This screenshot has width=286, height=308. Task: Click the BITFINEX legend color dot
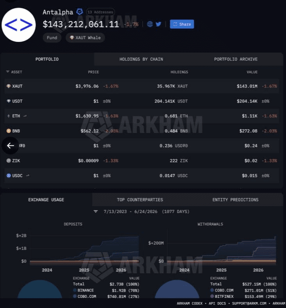click(x=212, y=296)
